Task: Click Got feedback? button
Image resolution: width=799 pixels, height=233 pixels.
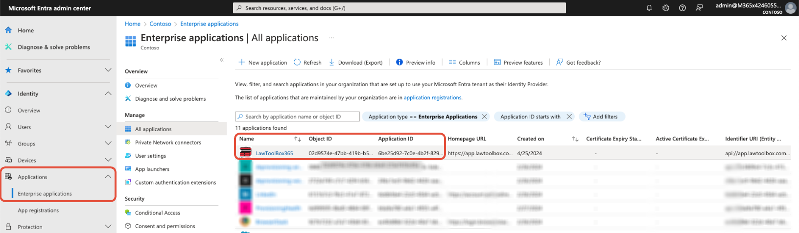Action: 578,62
